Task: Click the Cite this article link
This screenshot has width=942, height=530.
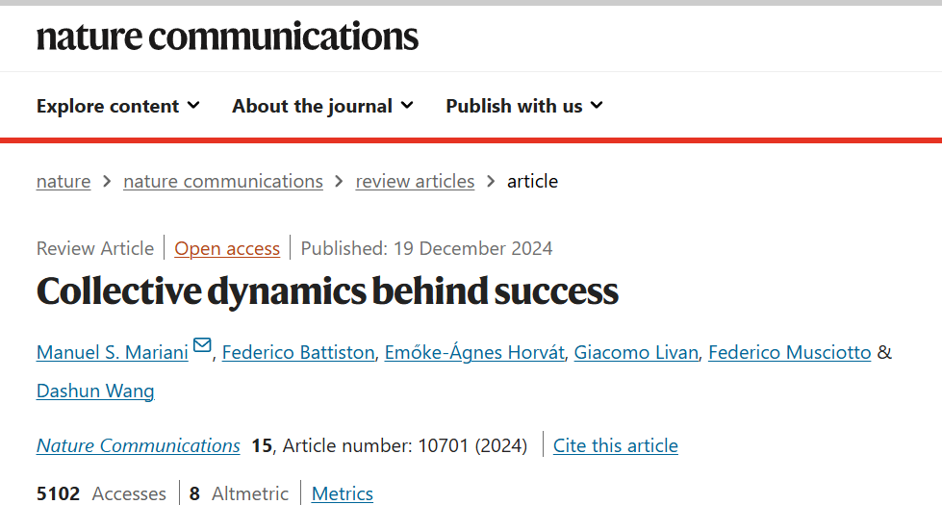Action: 615,445
